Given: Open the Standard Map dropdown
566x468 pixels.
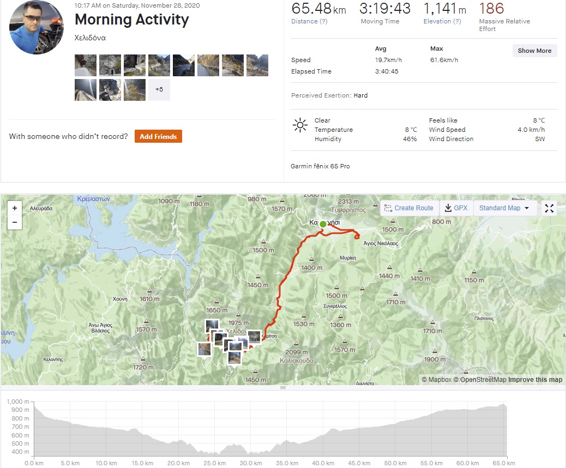Looking at the screenshot, I should pyautogui.click(x=504, y=208).
